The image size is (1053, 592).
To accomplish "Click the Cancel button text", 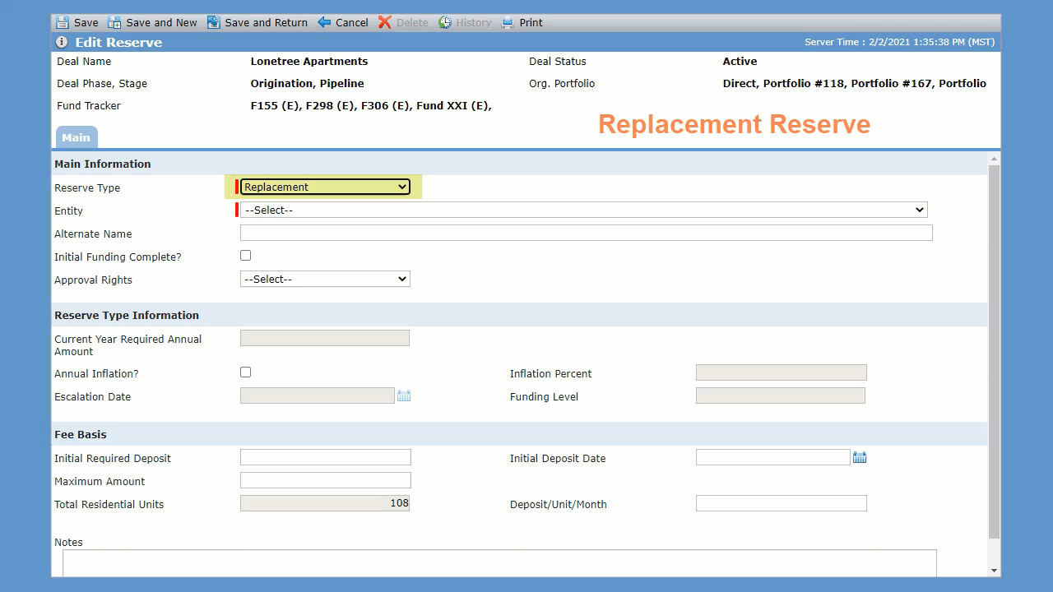I will coord(352,22).
